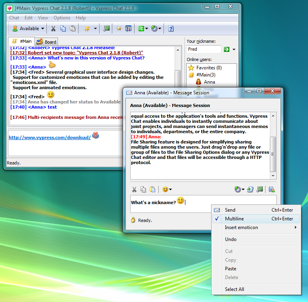Open the Help menu
Viewport: 308px width, 302px height.
[x=81, y=18]
